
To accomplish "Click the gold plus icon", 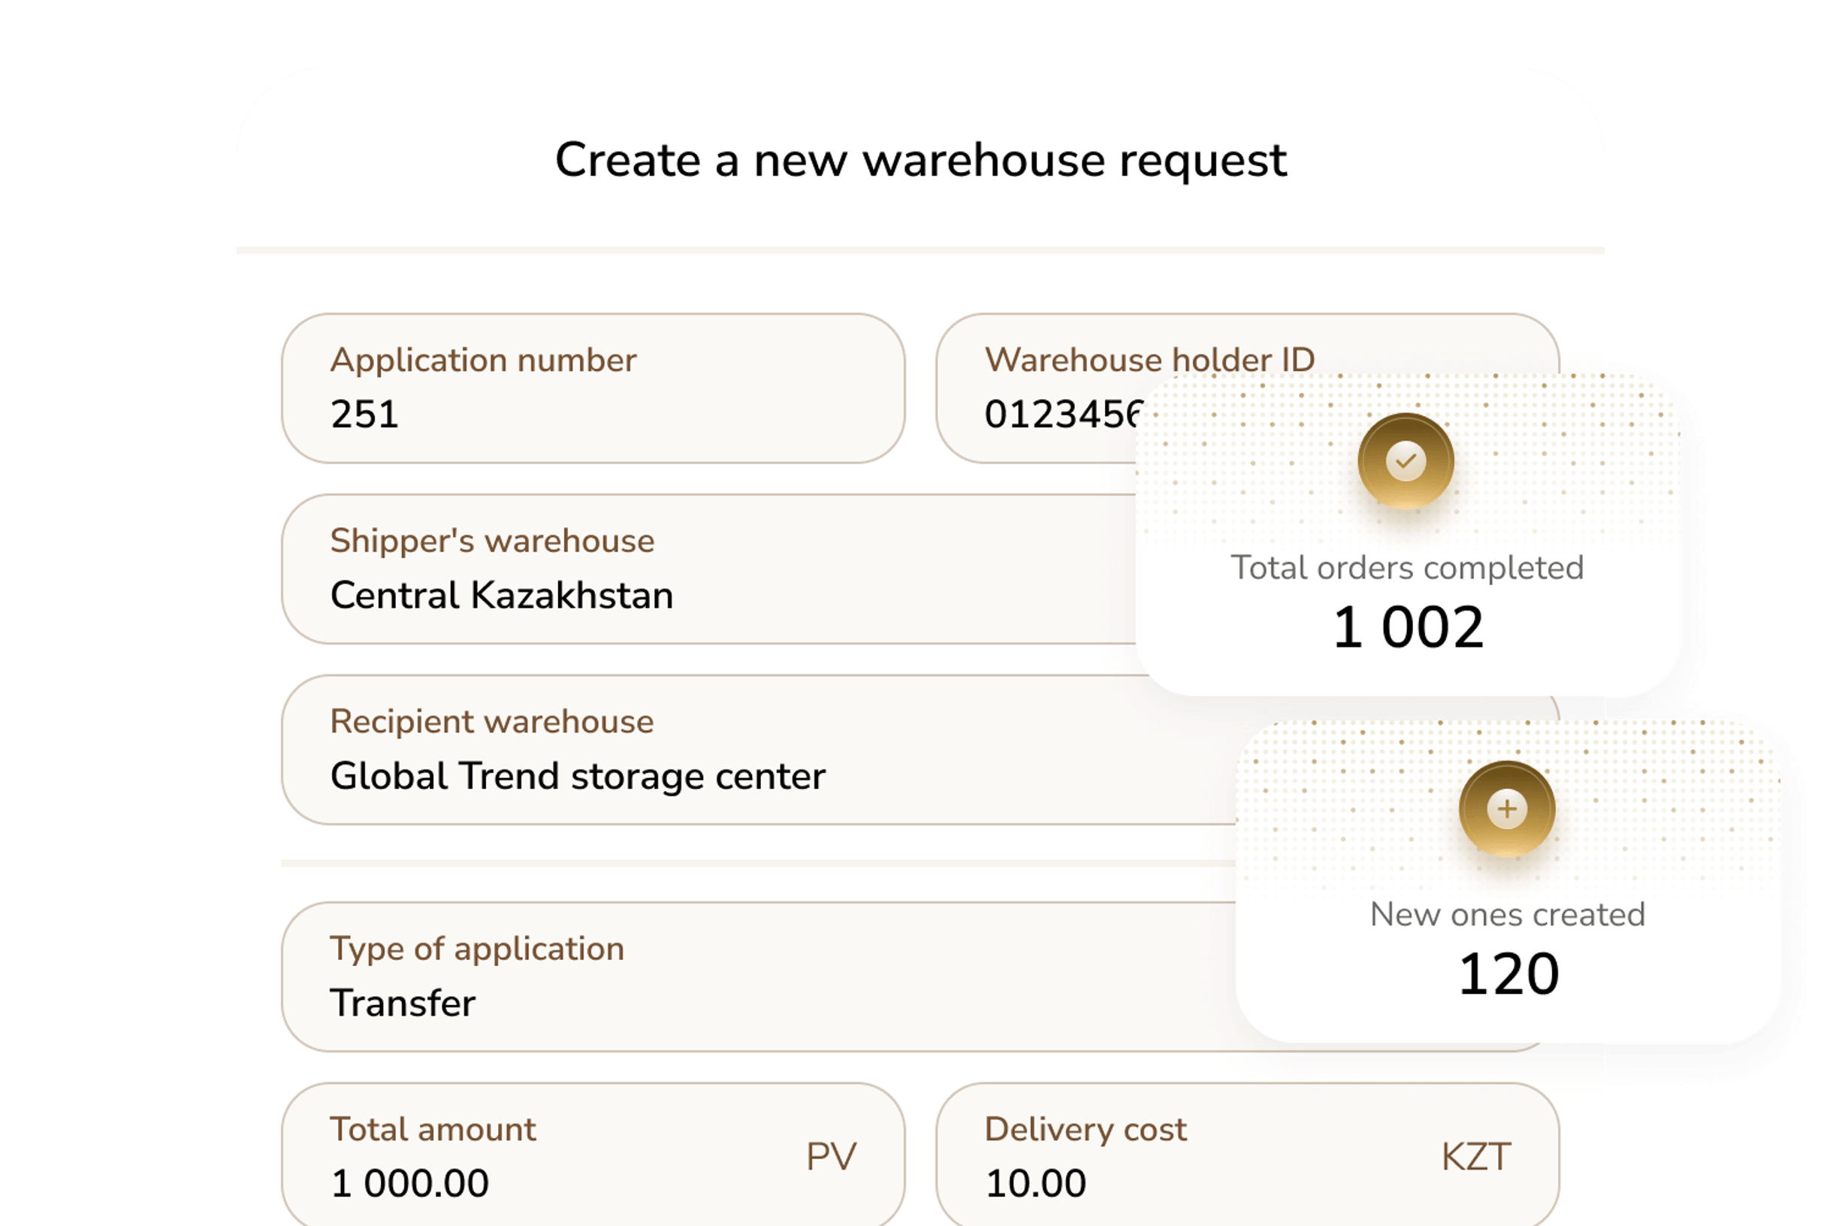I will coord(1507,808).
